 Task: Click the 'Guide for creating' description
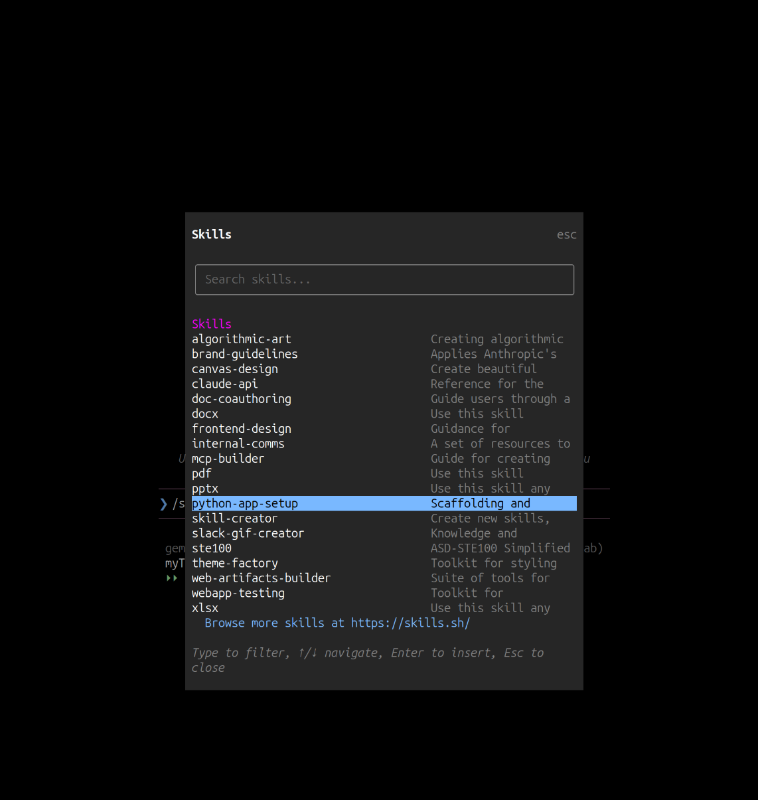[491, 459]
